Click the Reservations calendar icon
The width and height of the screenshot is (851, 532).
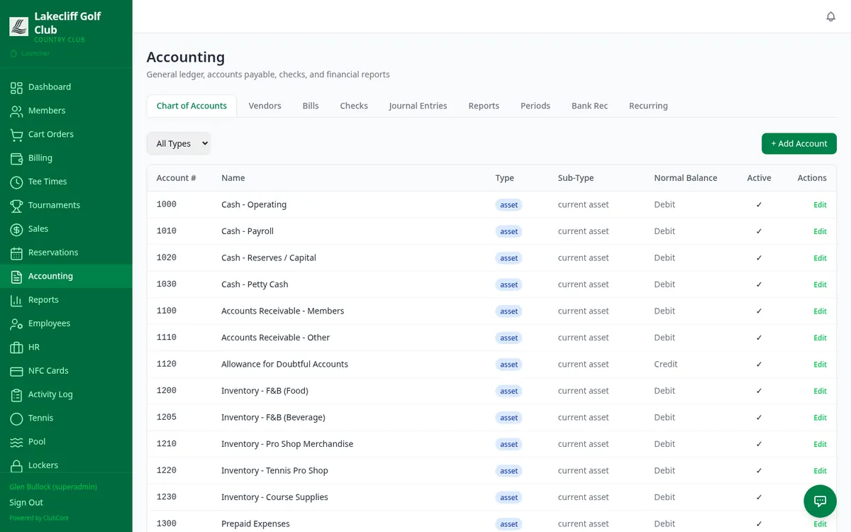point(16,253)
